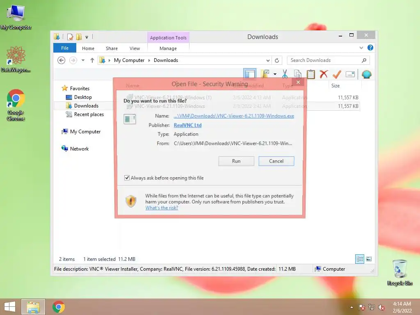Uncheck Always ask before opening this file
The width and height of the screenshot is (420, 315).
point(127,178)
